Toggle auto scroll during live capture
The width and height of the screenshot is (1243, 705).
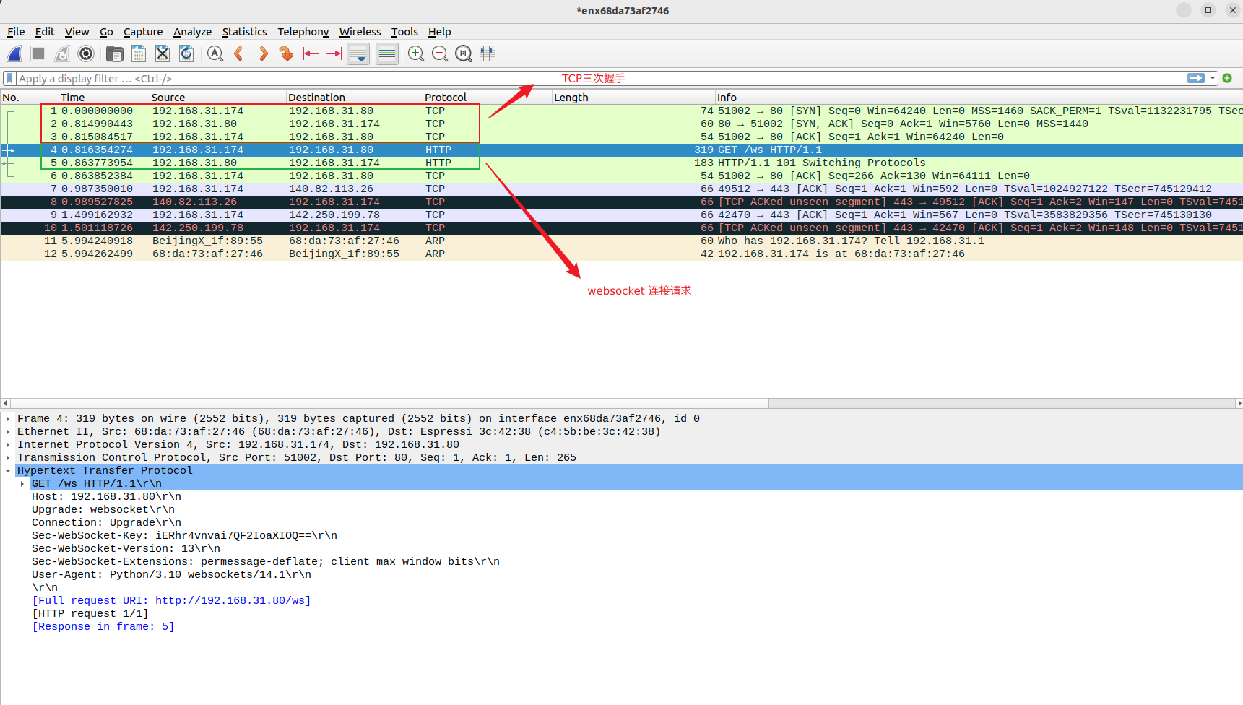358,53
